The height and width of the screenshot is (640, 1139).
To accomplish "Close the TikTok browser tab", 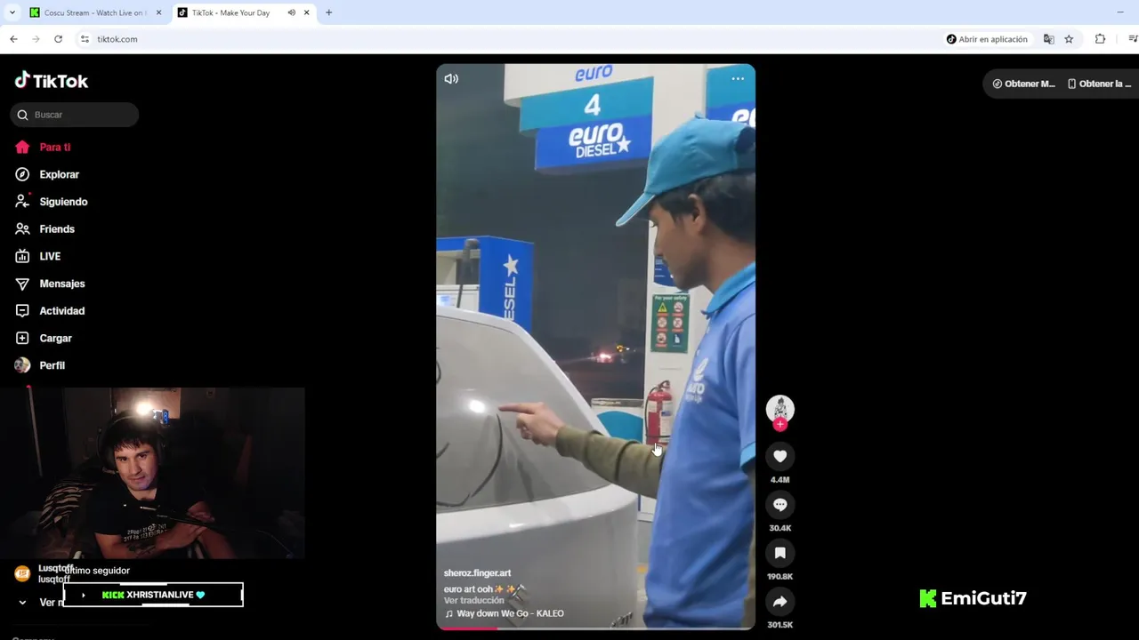I will (x=307, y=12).
